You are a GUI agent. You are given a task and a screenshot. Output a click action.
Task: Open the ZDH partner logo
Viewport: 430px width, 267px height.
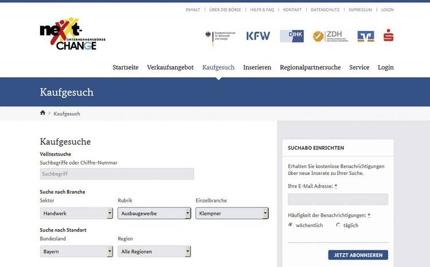click(x=330, y=36)
